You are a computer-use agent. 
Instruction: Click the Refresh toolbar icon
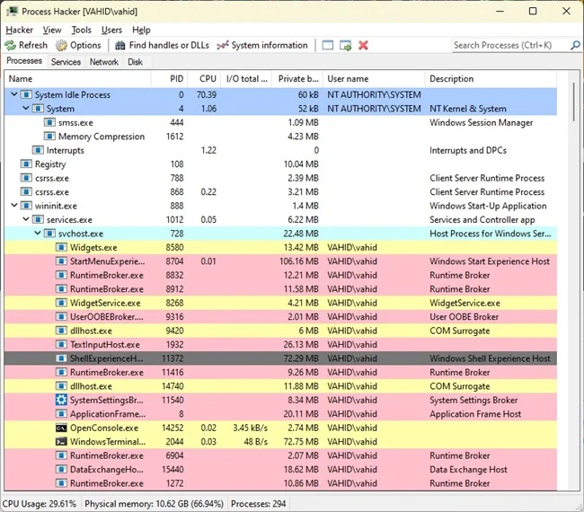[x=10, y=45]
